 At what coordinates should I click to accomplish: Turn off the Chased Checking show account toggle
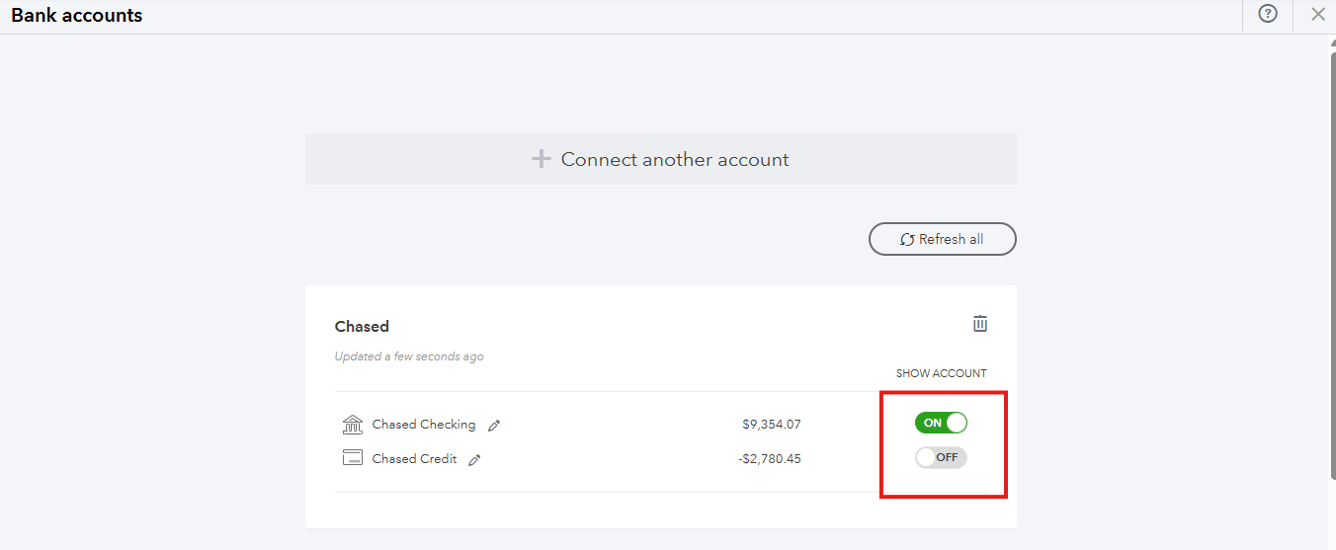tap(941, 423)
